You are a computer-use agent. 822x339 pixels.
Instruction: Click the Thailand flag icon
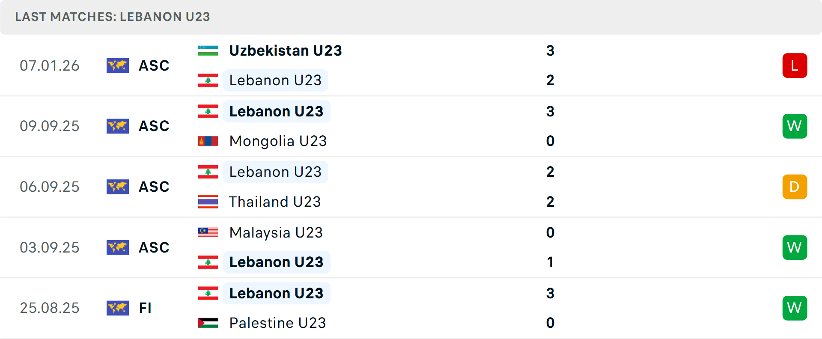point(208,202)
